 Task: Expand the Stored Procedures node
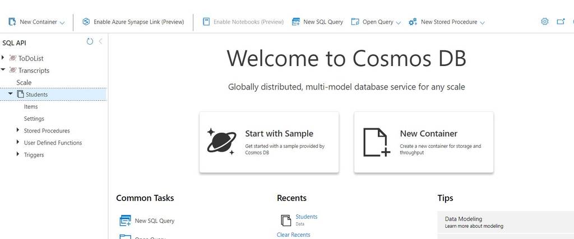tap(18, 130)
